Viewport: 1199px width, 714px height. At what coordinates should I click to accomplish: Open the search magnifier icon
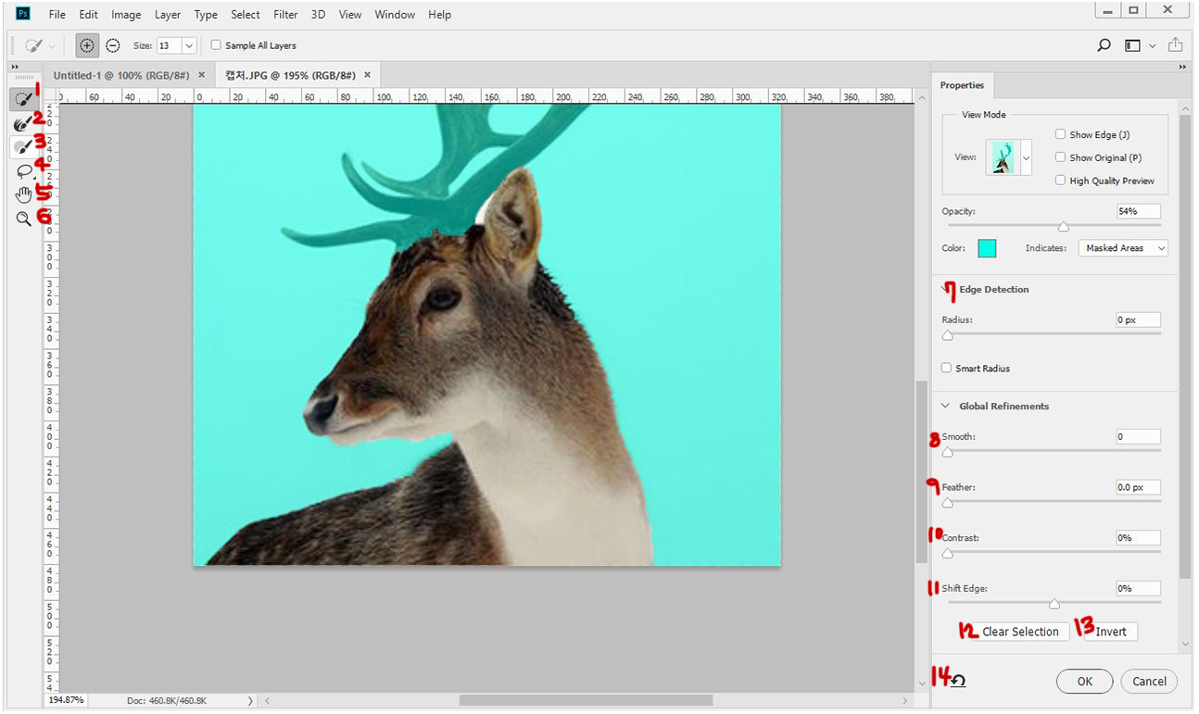pos(1104,45)
